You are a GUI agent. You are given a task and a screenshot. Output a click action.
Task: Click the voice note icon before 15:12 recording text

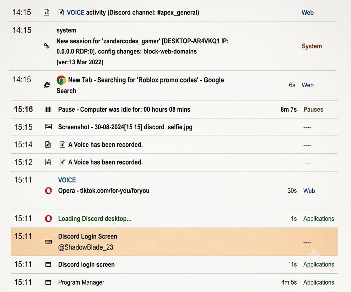[63, 162]
